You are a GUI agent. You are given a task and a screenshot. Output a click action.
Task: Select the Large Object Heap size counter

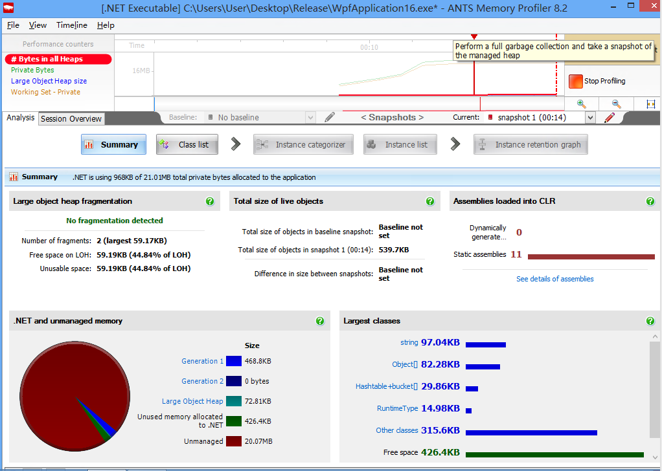pos(49,81)
